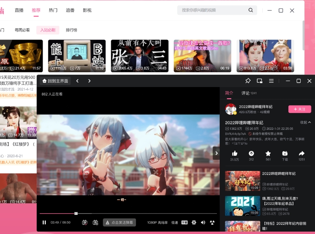Pin the player window on top
This screenshot has width=315, height=234.
[x=248, y=81]
